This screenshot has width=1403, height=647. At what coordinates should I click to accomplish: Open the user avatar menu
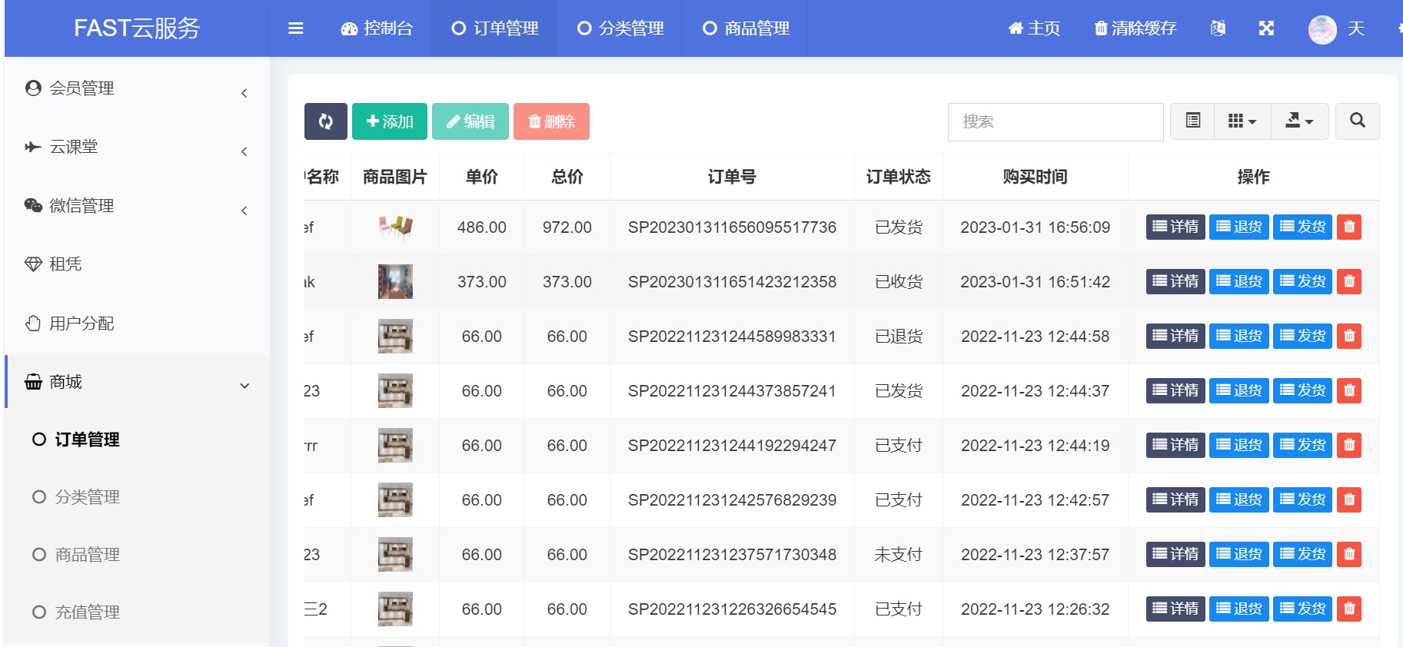tap(1322, 29)
